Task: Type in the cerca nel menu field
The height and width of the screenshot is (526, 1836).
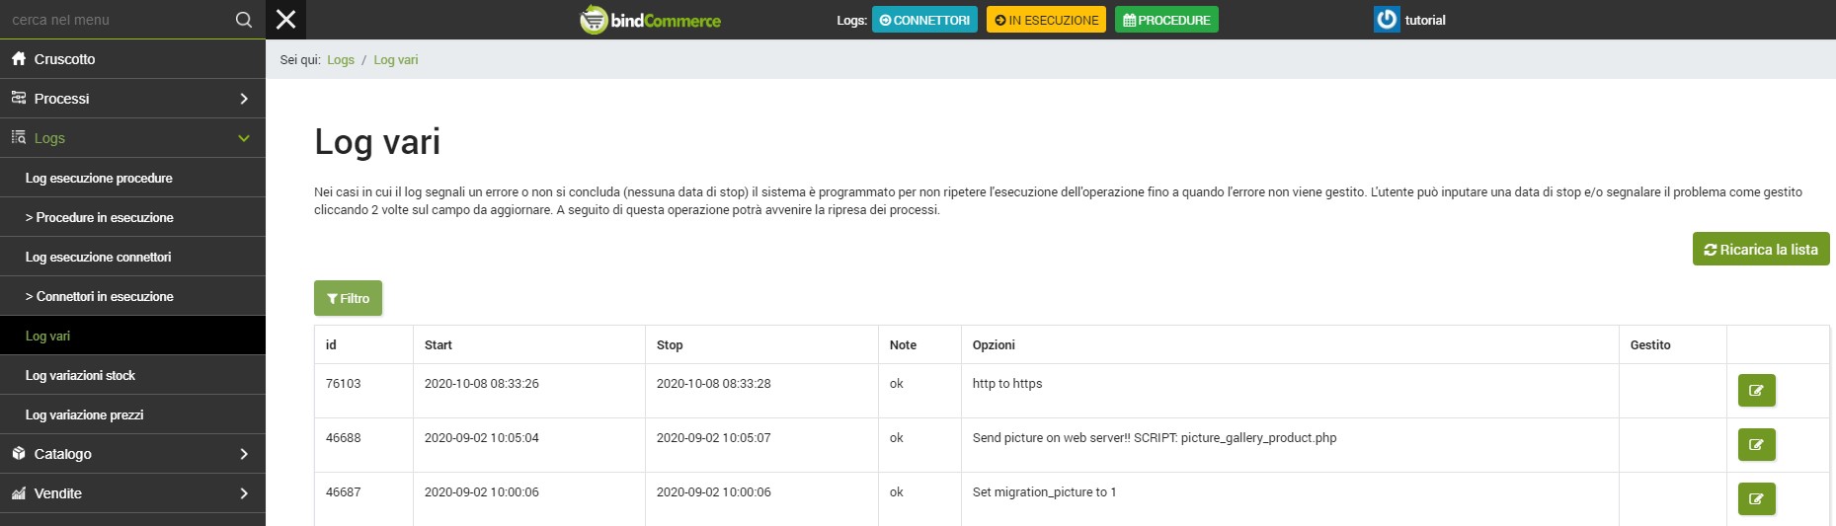Action: pyautogui.click(x=114, y=20)
